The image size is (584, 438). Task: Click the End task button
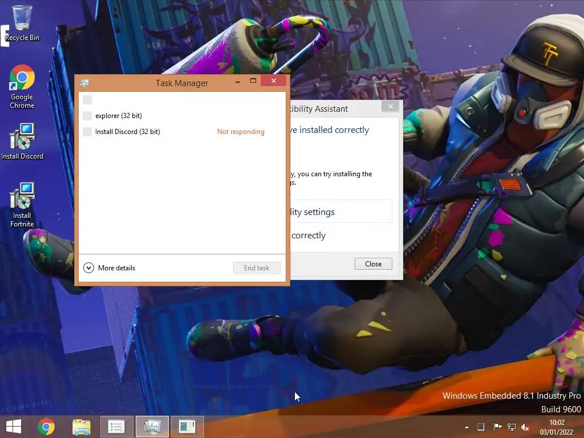(257, 268)
